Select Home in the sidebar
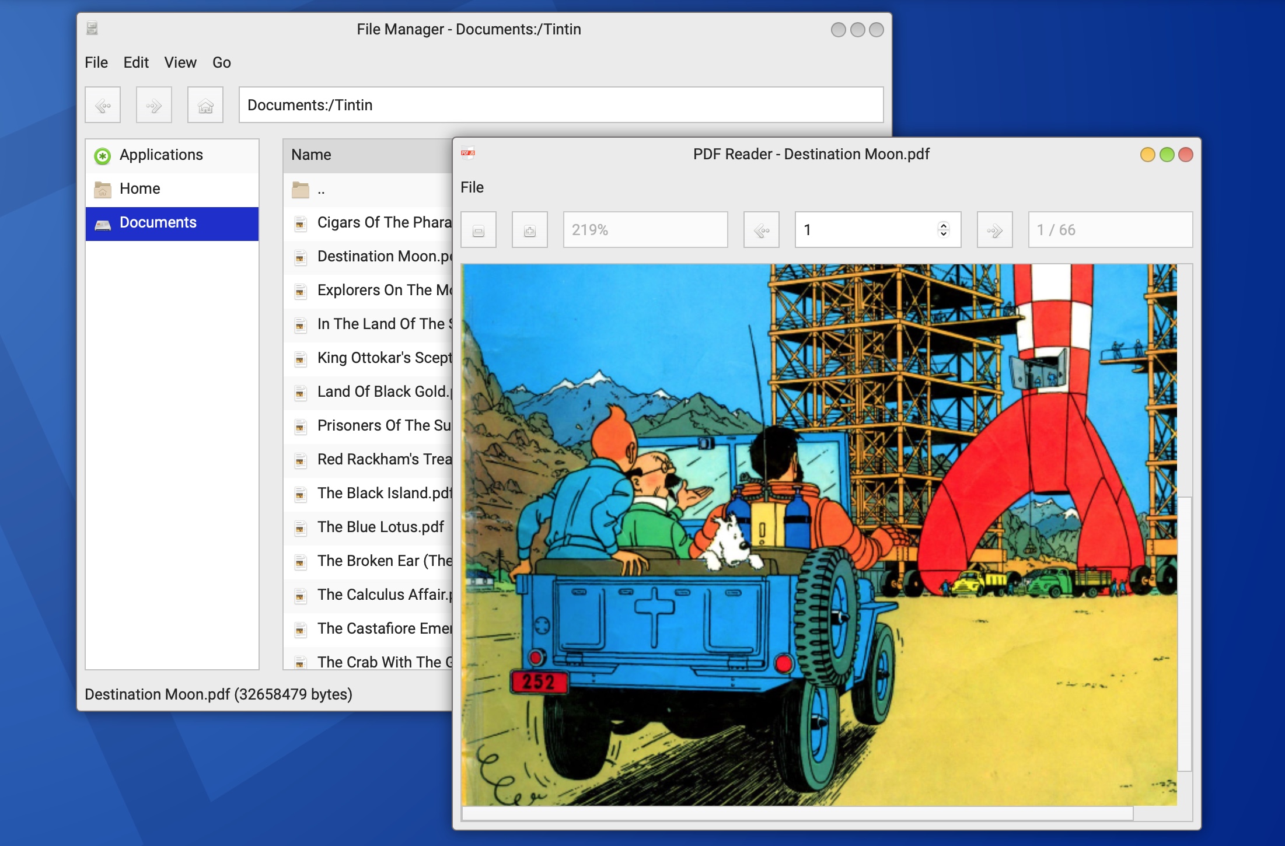 (x=139, y=189)
